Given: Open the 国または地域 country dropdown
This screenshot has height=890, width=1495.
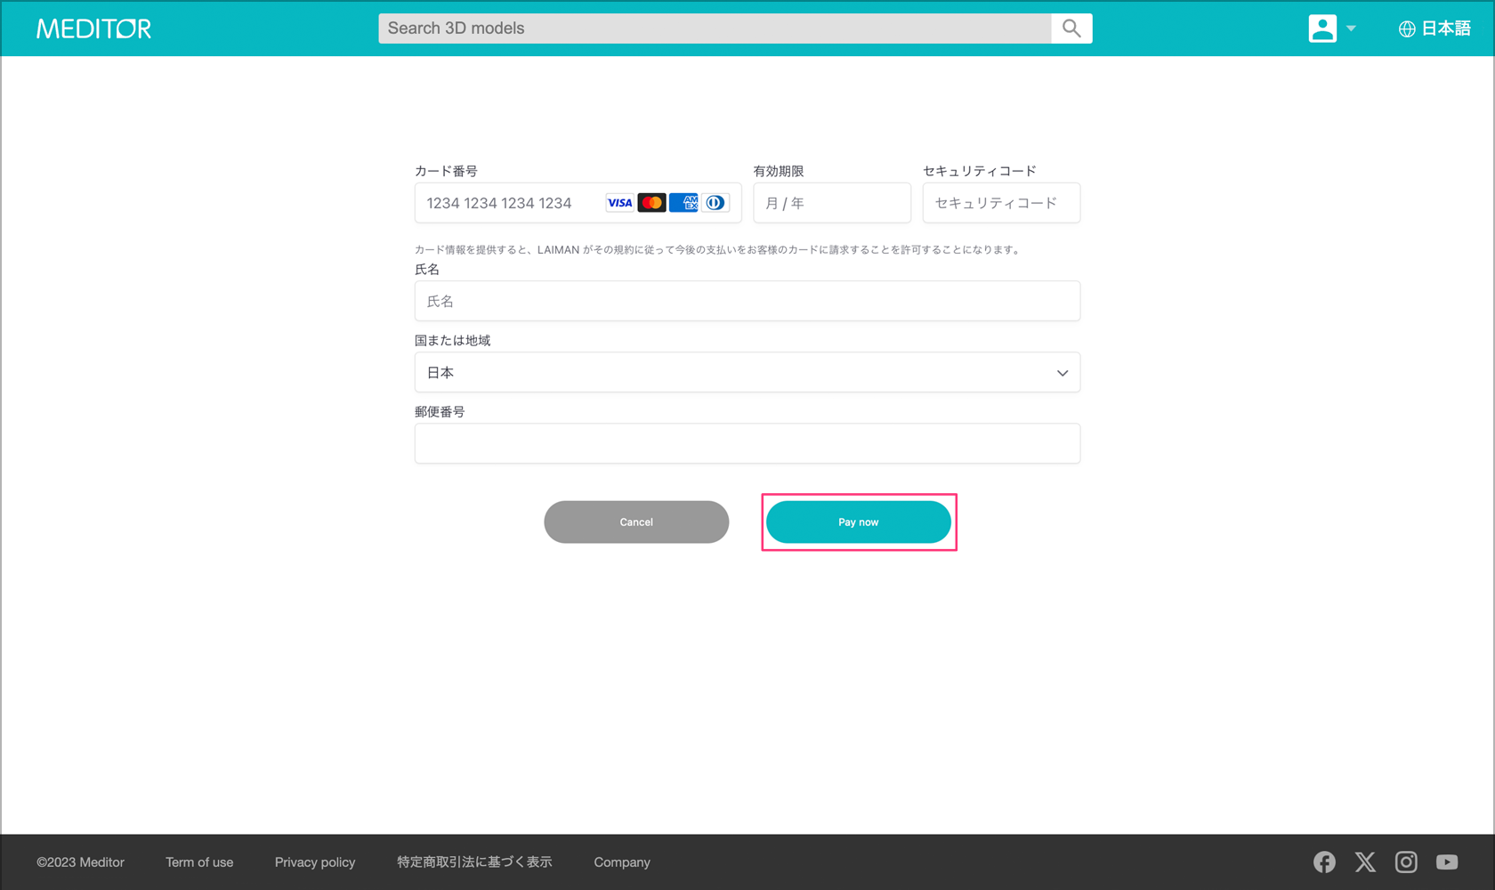Looking at the screenshot, I should [x=747, y=373].
